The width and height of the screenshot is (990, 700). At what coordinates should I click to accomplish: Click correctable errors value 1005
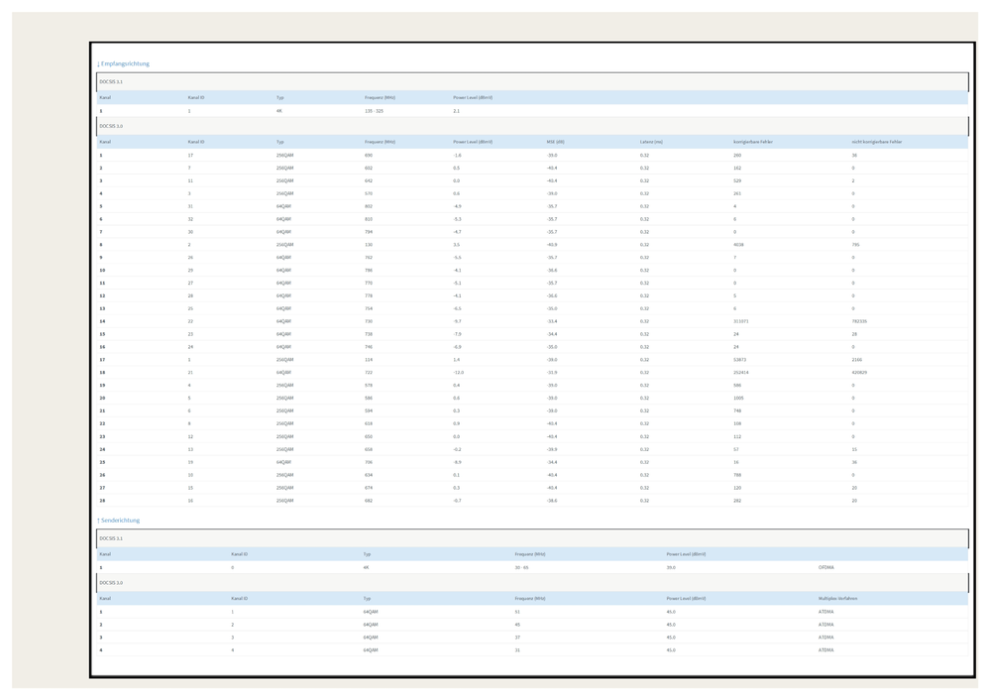click(738, 398)
